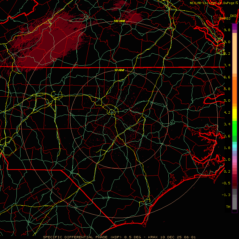Click the 50 NMI range ring label
Screen dimensions: 239x239
tap(119, 70)
